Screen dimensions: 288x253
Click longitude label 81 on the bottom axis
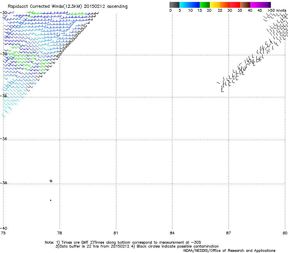click(116, 233)
